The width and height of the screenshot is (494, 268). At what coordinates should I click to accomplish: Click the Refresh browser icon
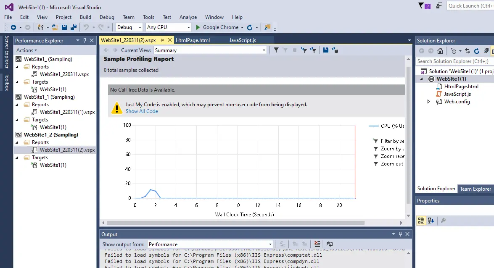[x=250, y=27]
